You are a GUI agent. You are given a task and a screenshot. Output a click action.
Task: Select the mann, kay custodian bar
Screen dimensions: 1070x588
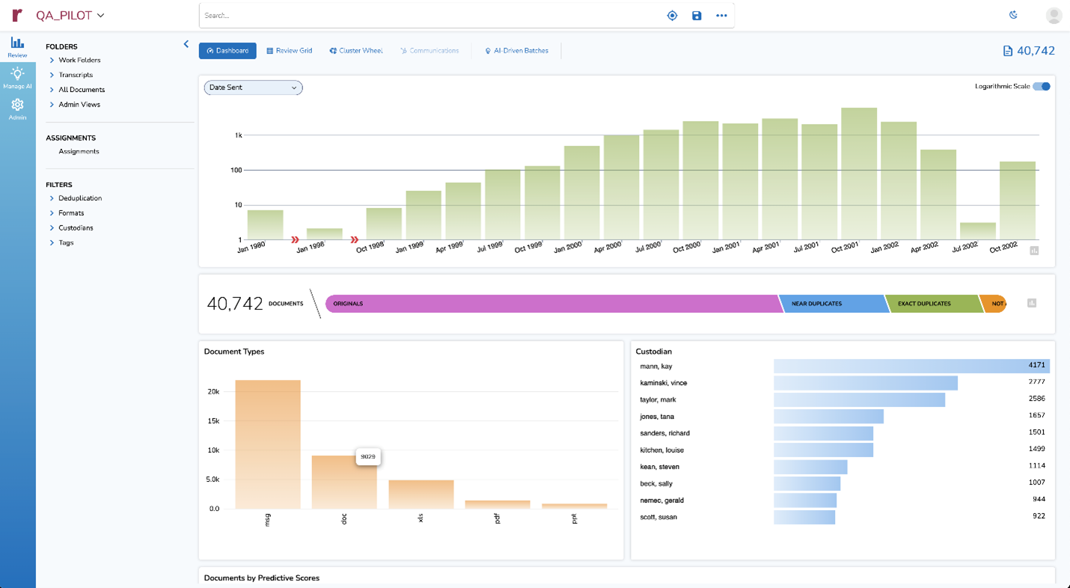pos(911,366)
